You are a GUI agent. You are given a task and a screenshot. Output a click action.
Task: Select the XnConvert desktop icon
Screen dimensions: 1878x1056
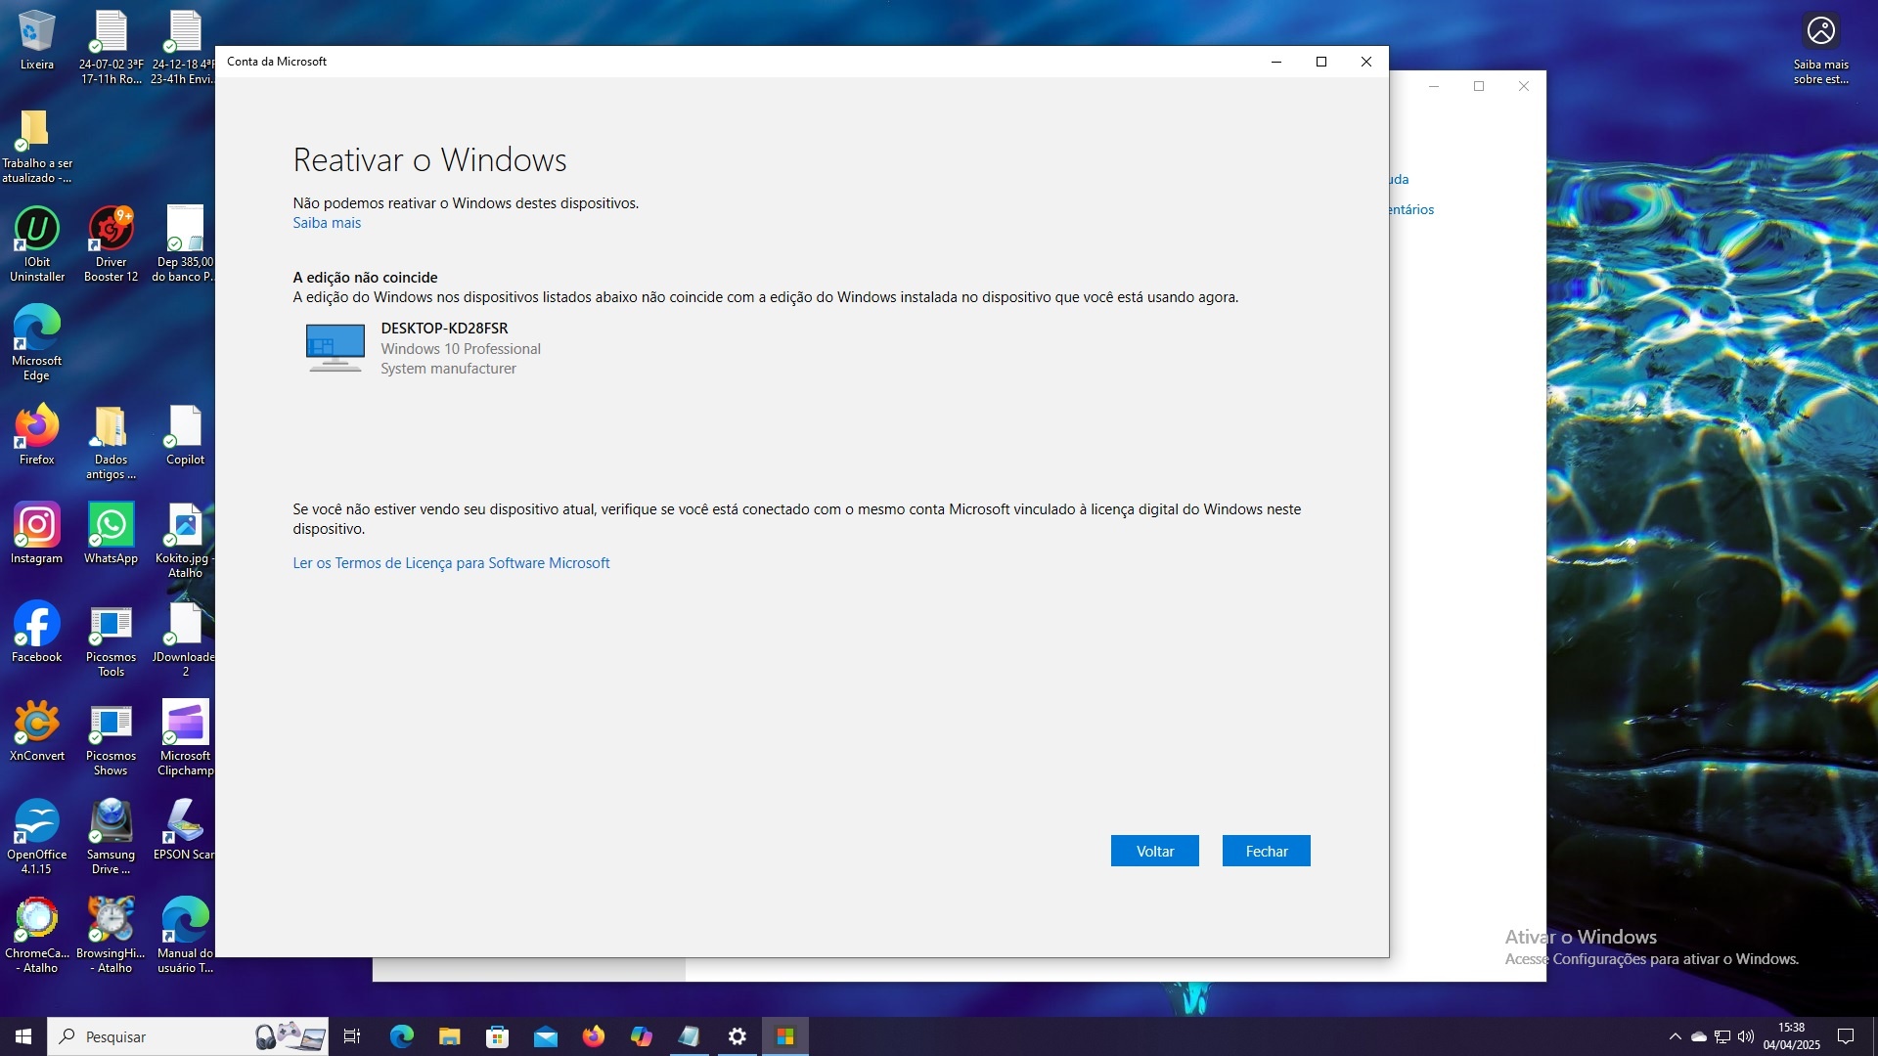pyautogui.click(x=37, y=731)
